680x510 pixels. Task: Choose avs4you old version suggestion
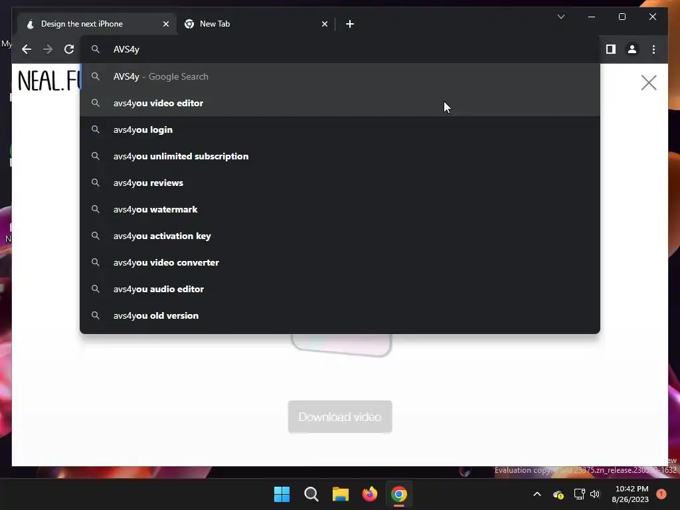point(340,315)
